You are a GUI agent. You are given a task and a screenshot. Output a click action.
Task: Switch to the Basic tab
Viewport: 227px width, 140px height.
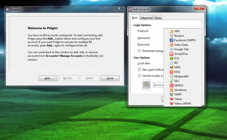click(x=135, y=17)
